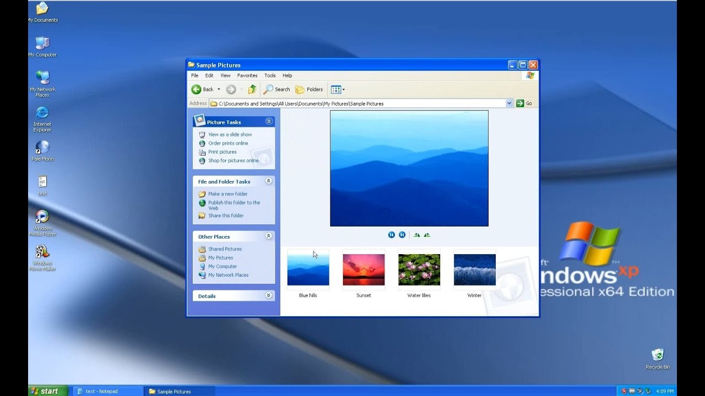This screenshot has width=705, height=396.
Task: Advance to the next image in filmstrip
Action: coord(402,234)
